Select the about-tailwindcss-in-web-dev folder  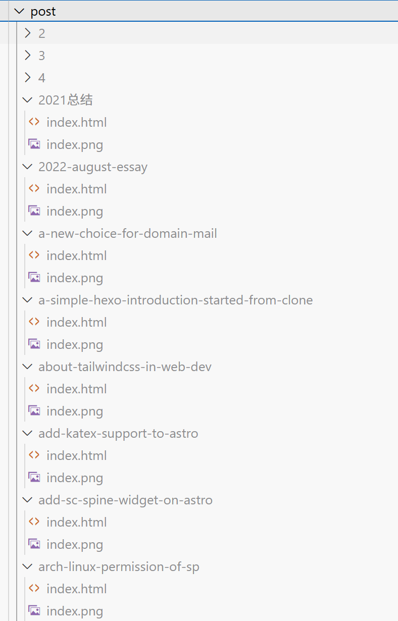click(x=125, y=367)
